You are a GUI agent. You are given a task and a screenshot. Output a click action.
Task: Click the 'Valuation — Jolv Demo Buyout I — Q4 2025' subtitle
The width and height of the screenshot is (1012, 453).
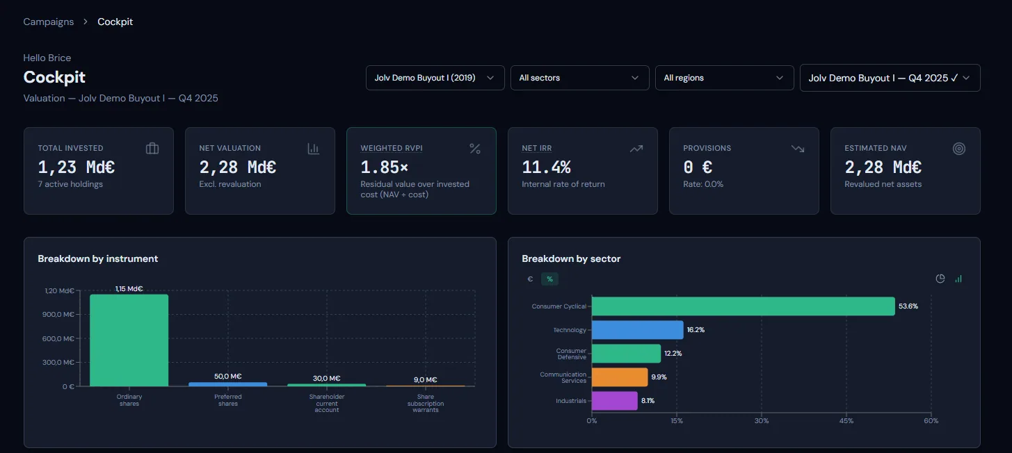coord(121,98)
